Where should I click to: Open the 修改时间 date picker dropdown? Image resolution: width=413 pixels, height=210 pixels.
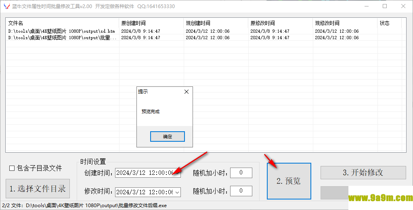(178, 192)
